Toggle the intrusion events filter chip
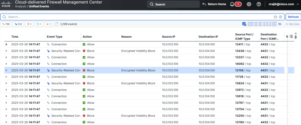The width and height of the screenshot is (301, 125). (29, 24)
